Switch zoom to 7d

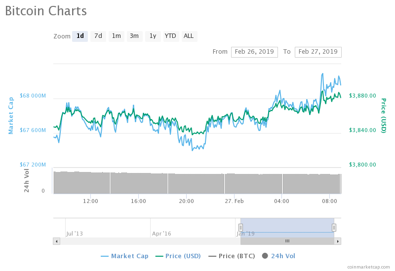click(x=98, y=36)
